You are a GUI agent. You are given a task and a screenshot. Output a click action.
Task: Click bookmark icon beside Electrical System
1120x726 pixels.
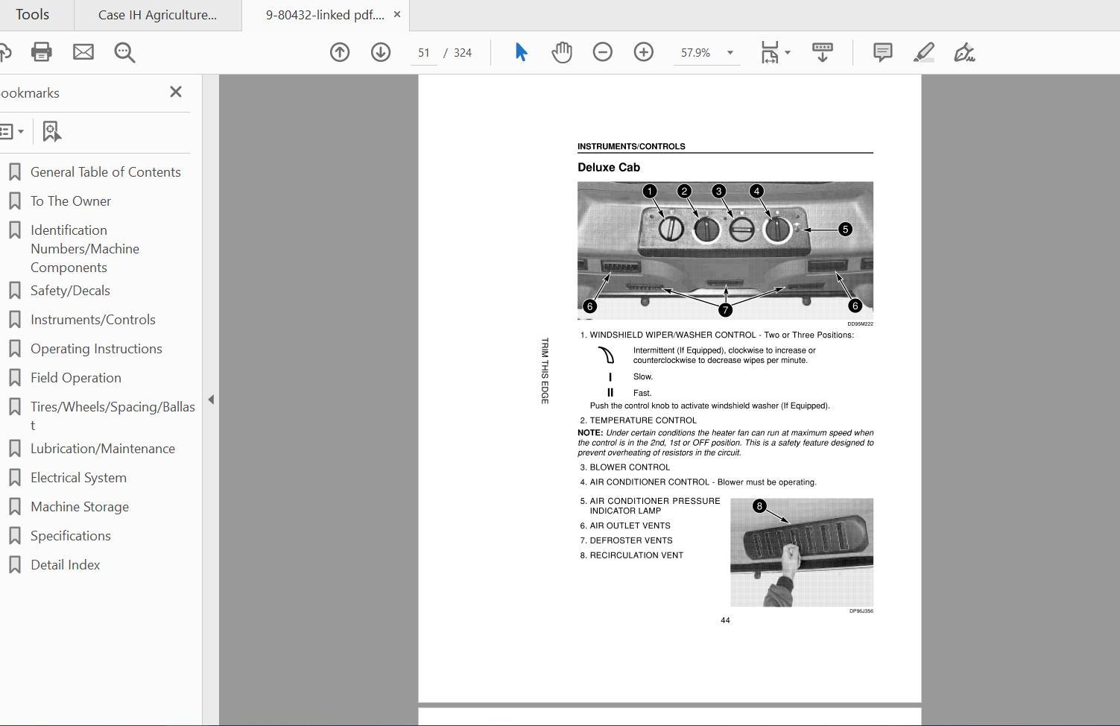pos(15,478)
